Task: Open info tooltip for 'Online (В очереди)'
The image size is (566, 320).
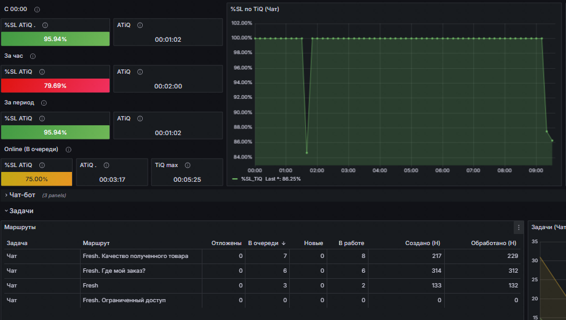Action: coord(68,149)
